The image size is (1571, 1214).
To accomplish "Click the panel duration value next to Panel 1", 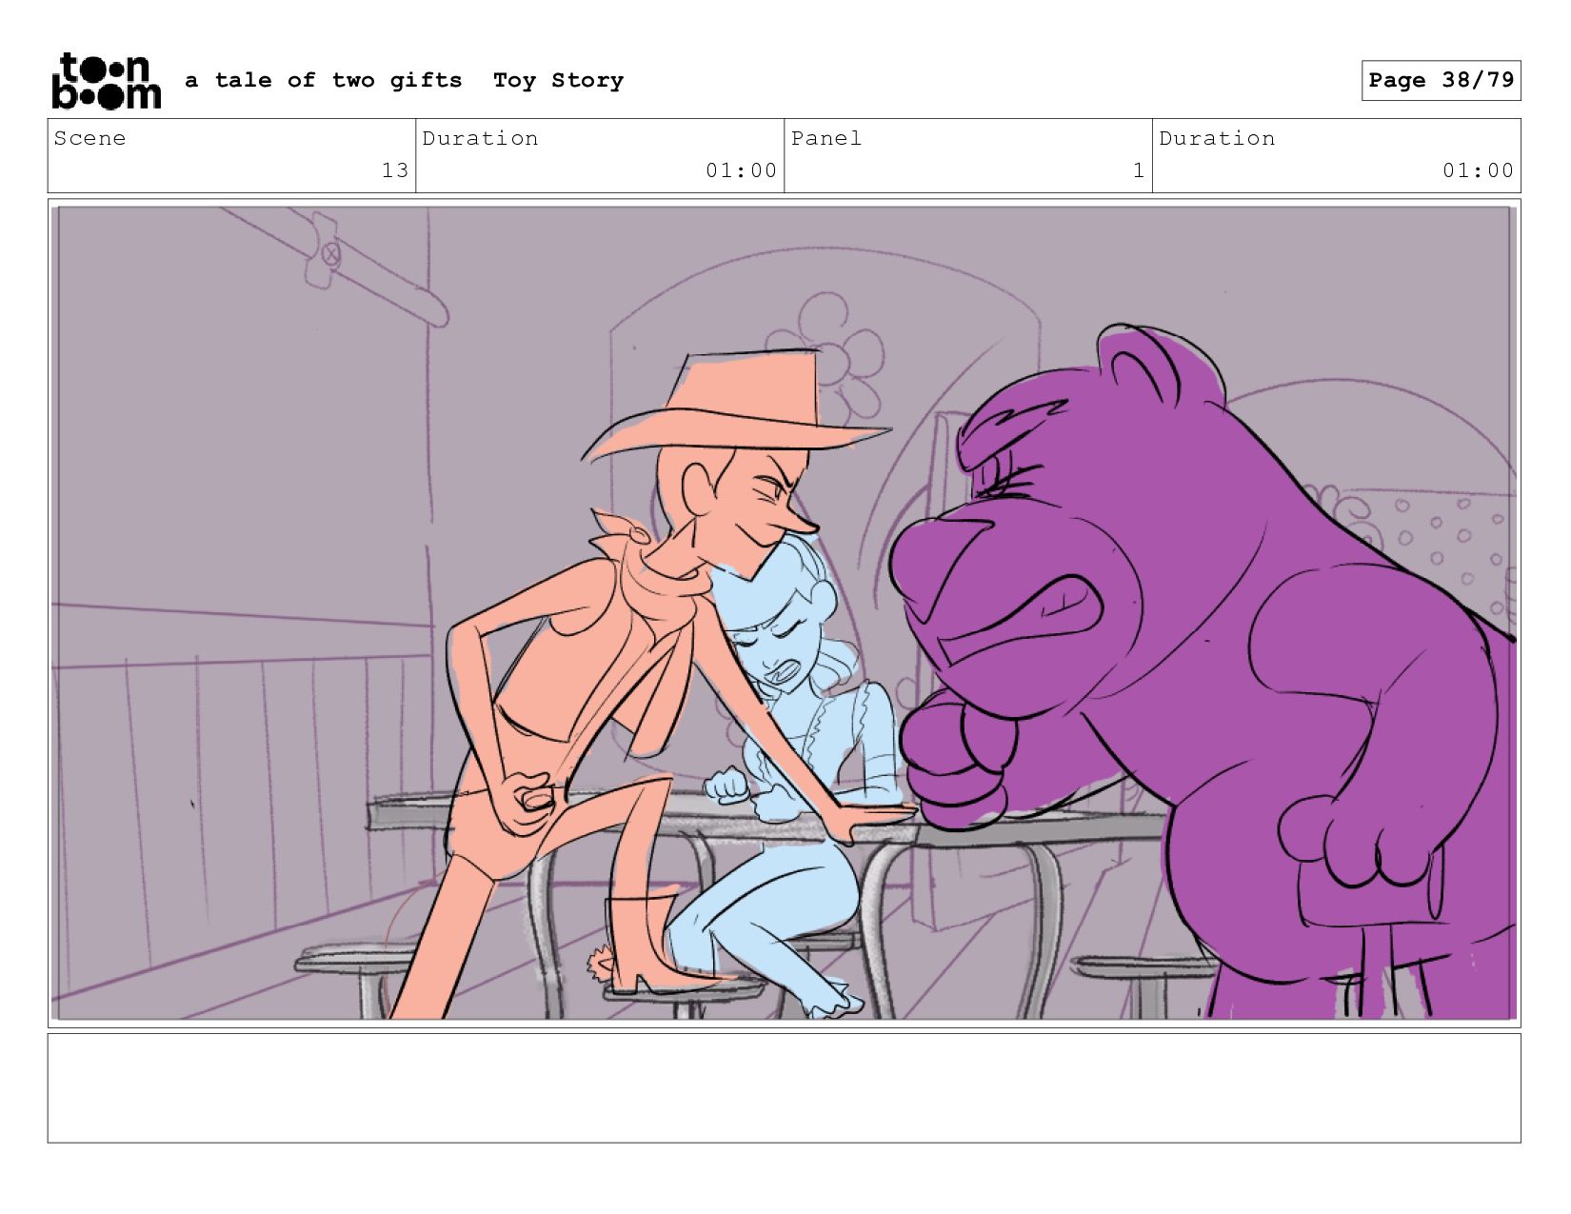I will 1478,170.
